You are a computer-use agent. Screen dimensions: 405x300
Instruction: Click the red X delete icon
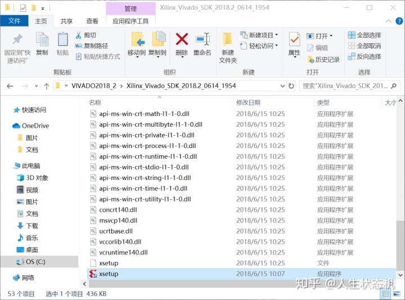[182, 39]
